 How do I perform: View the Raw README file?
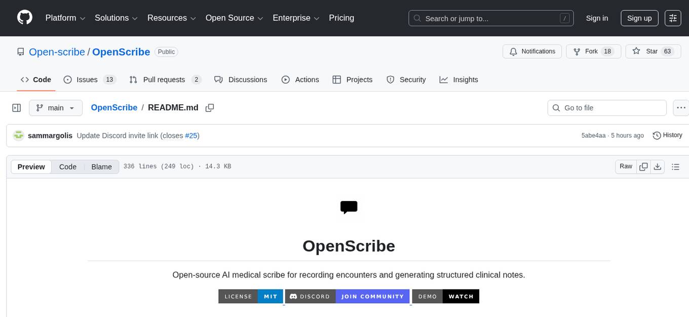click(625, 166)
